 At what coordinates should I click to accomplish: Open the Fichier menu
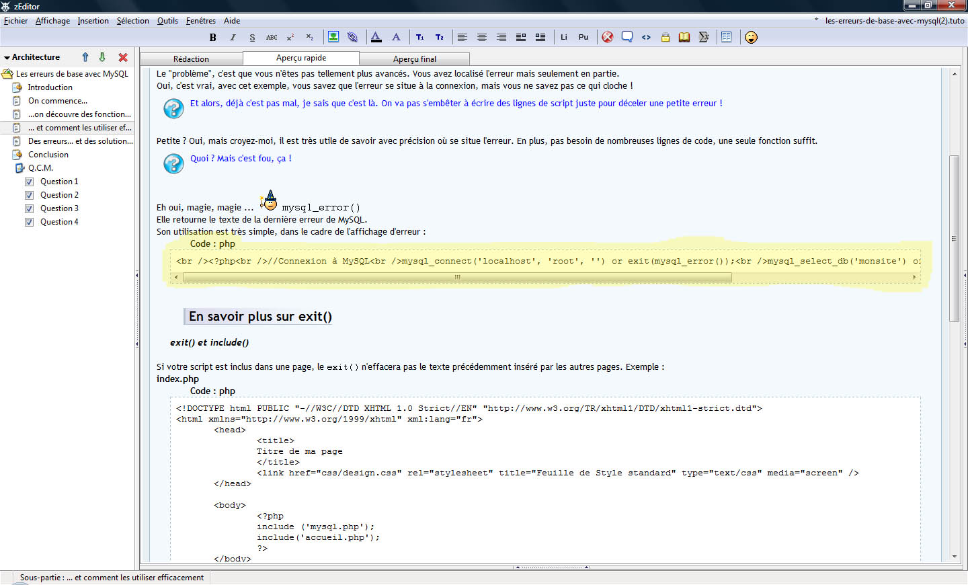coord(16,21)
